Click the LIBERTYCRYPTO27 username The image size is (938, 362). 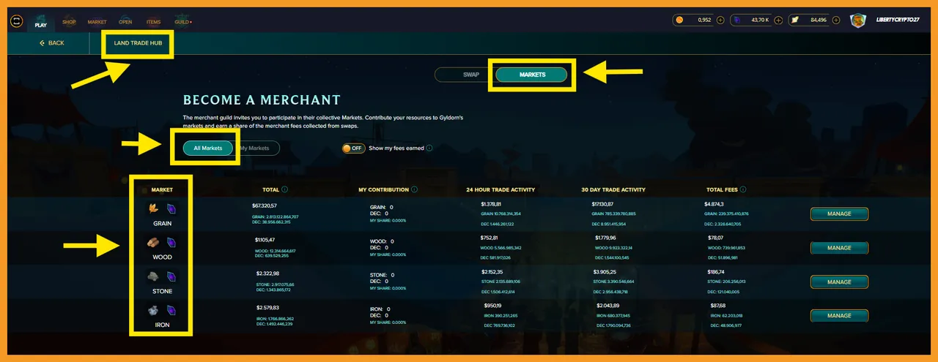pyautogui.click(x=899, y=20)
